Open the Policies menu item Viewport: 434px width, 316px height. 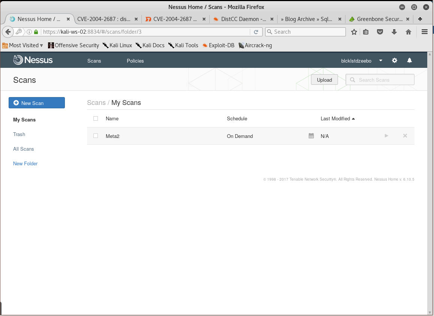135,61
